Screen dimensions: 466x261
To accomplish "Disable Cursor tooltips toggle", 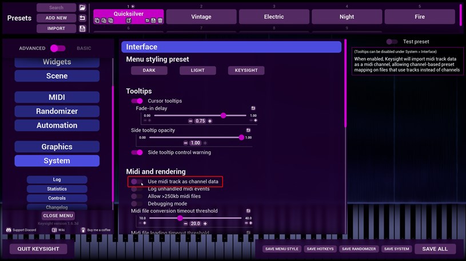I will pyautogui.click(x=137, y=101).
